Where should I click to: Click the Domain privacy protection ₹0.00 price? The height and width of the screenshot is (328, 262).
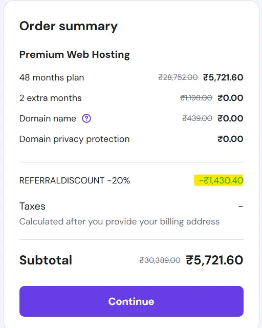230,139
